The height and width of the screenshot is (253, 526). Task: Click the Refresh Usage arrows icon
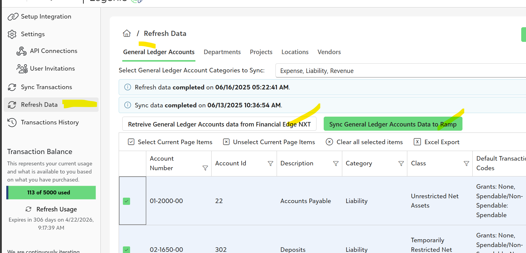(x=28, y=209)
